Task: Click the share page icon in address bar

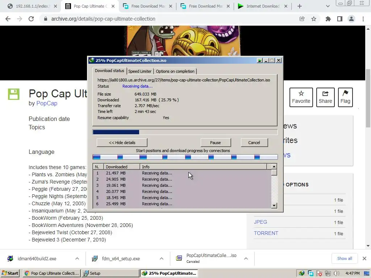Action: pyautogui.click(x=302, y=19)
